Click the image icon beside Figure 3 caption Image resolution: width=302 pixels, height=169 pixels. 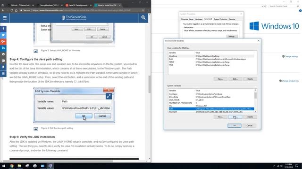coord(36,51)
